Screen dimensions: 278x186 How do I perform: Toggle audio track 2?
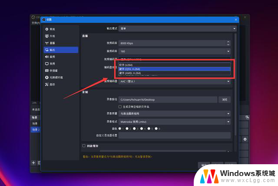127,129
